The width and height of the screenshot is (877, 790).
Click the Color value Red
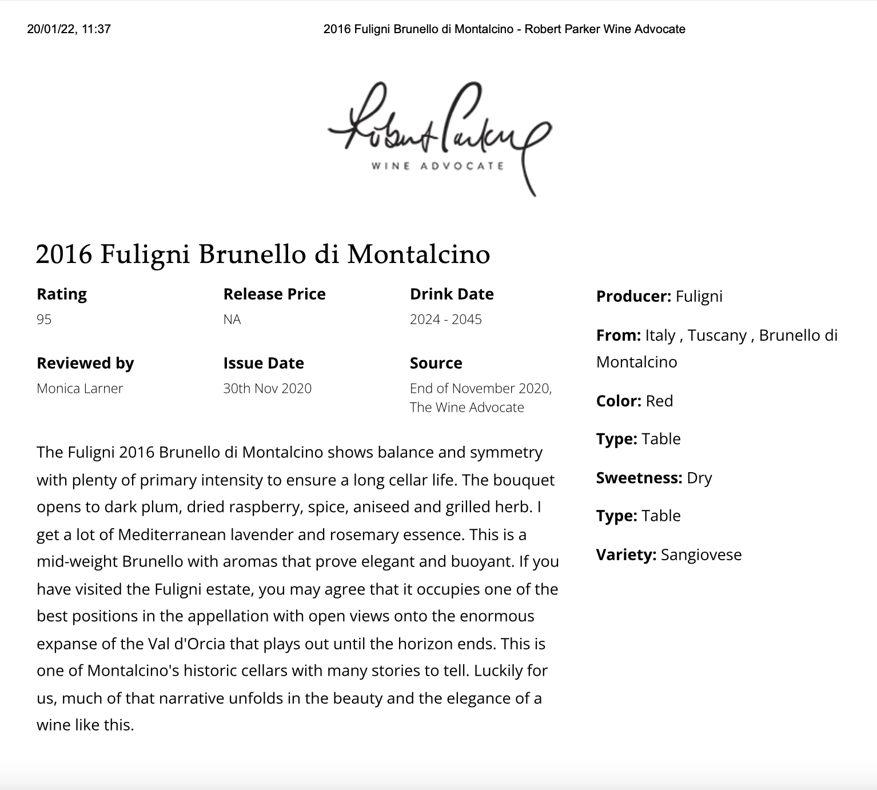click(x=659, y=401)
